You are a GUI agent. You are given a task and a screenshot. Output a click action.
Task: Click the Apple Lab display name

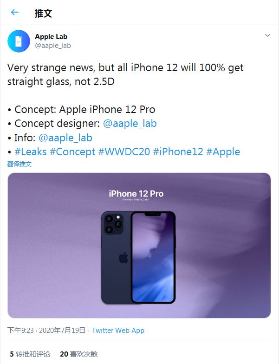point(51,37)
